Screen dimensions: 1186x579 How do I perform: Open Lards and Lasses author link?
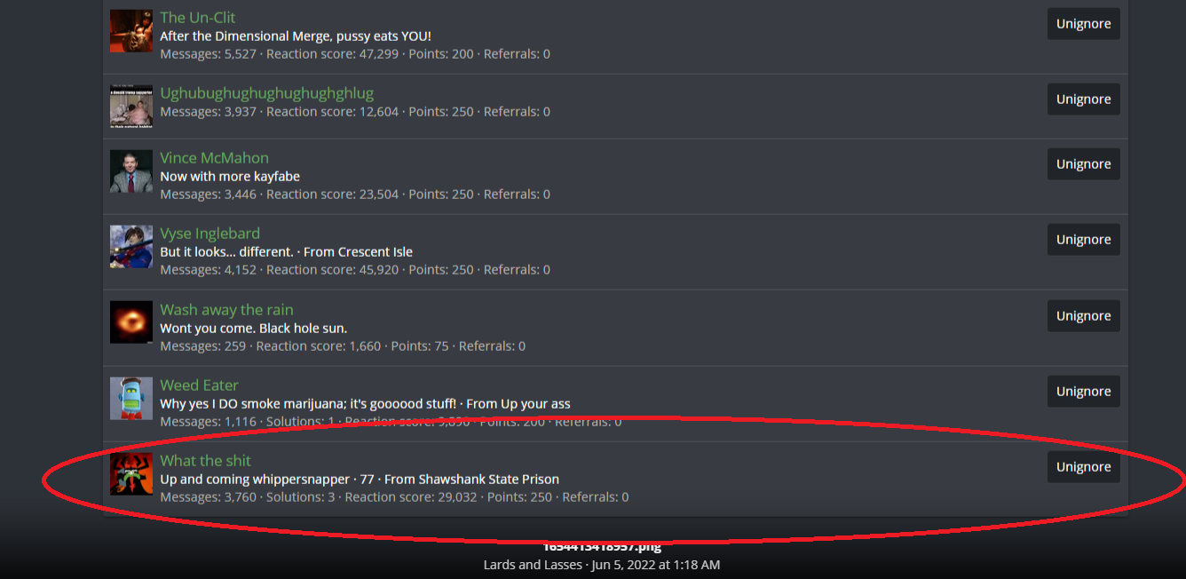533,565
